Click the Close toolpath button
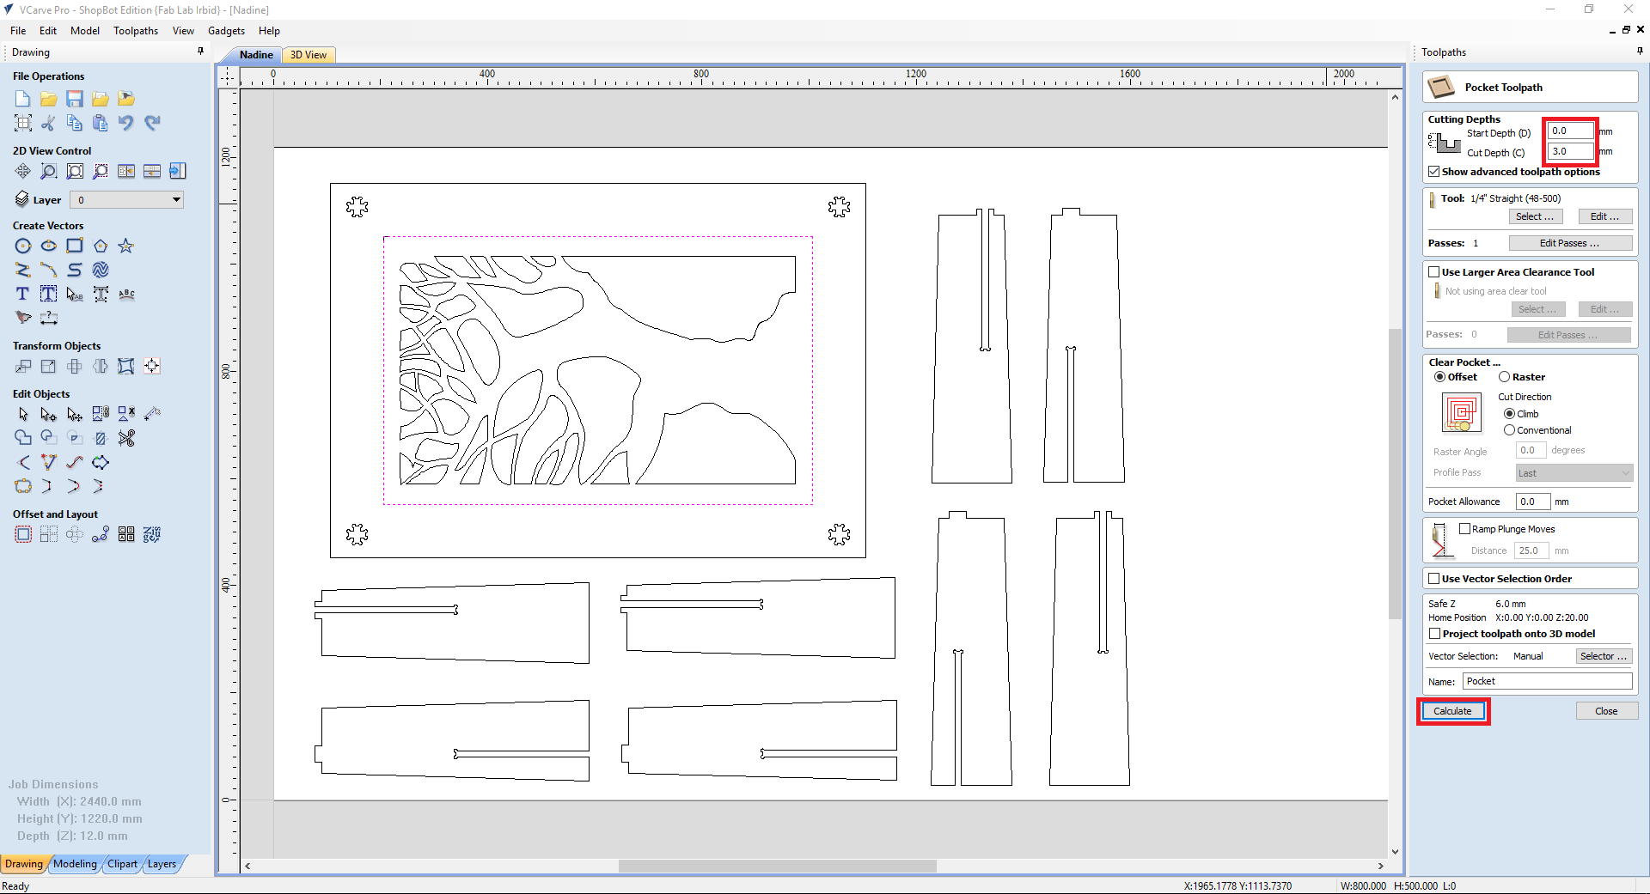Screen dimensions: 1650x894 [x=1606, y=711]
